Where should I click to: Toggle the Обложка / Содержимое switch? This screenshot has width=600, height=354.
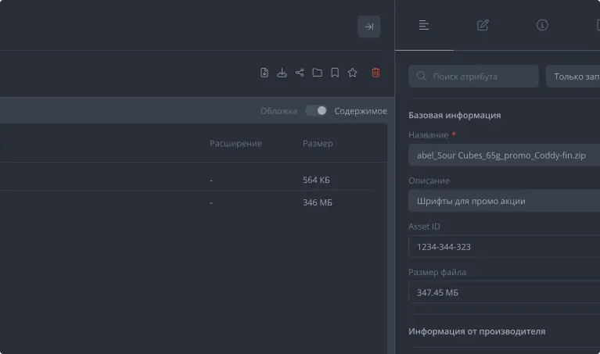pyautogui.click(x=316, y=111)
